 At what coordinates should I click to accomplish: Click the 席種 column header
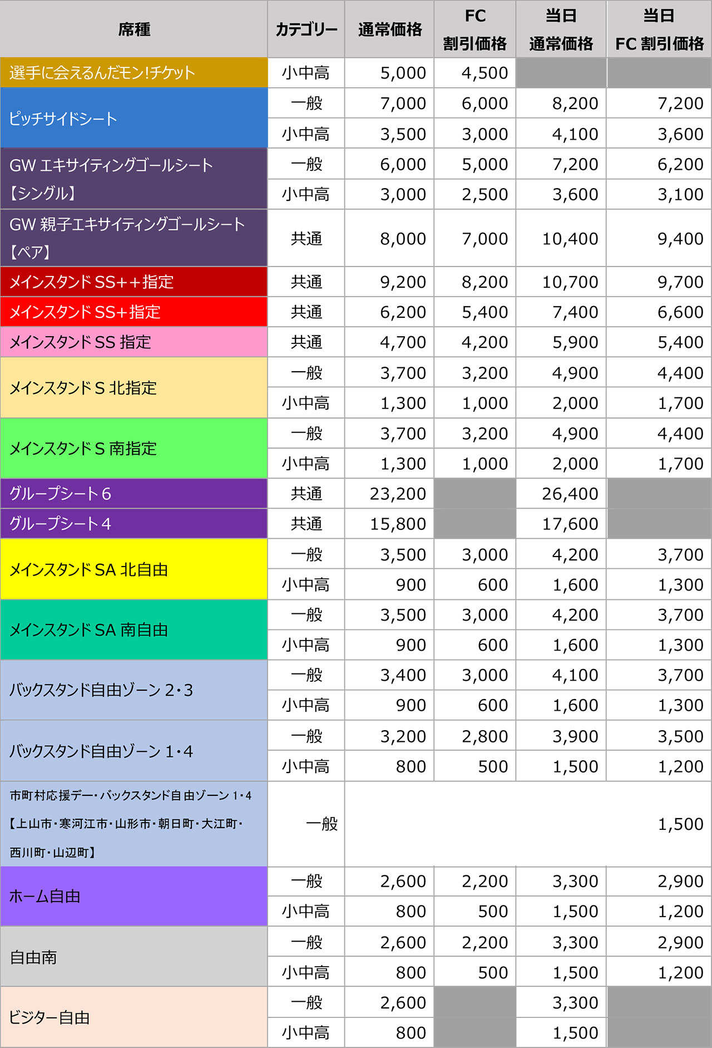click(x=133, y=29)
